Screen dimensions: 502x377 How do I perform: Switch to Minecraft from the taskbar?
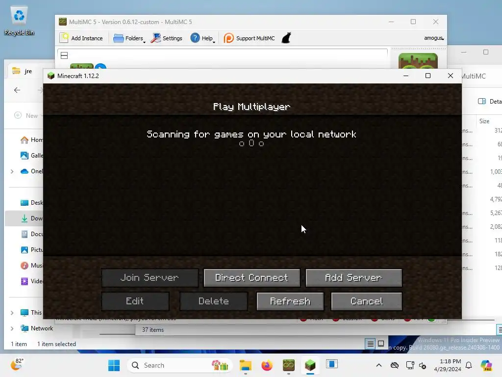[310, 365]
